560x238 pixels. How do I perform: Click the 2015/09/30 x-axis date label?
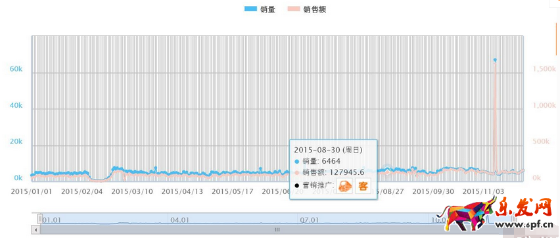pos(433,191)
